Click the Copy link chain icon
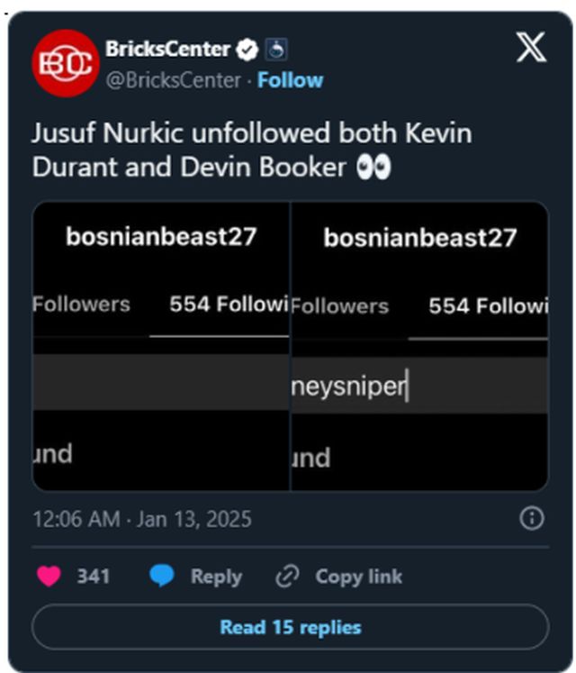This screenshot has height=673, width=576. (286, 577)
